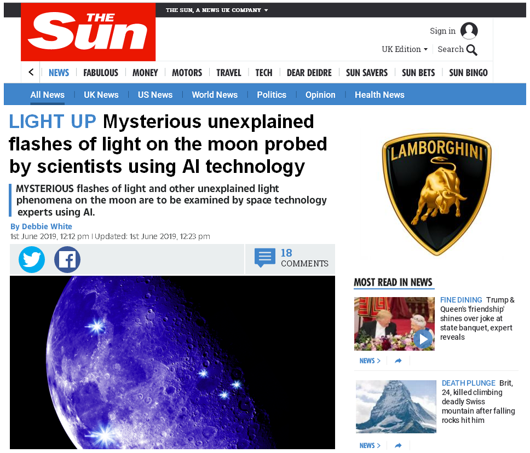
Task: Click The Sun logo
Action: click(88, 32)
